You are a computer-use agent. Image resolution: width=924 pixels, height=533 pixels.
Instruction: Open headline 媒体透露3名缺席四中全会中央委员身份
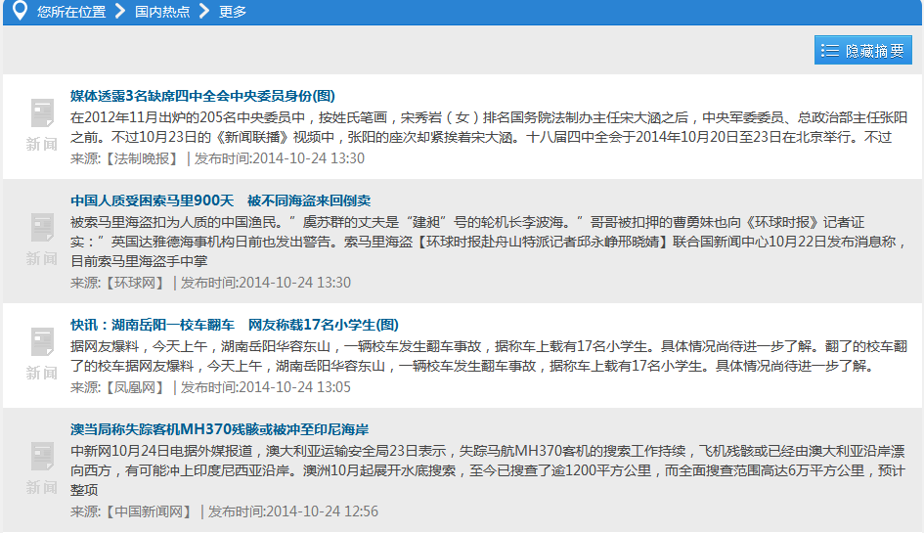(x=202, y=96)
